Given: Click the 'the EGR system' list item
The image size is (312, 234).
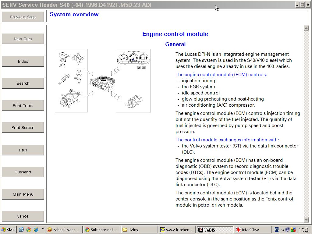Looking at the screenshot, I should point(198,87).
